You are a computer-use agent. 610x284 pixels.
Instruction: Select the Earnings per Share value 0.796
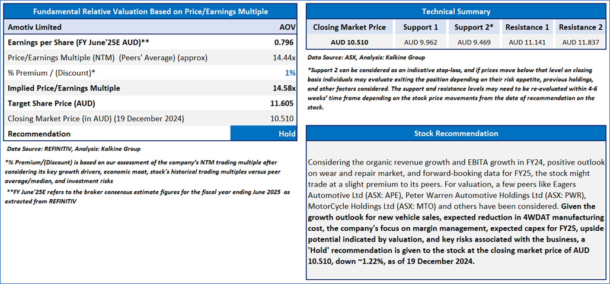[285, 42]
